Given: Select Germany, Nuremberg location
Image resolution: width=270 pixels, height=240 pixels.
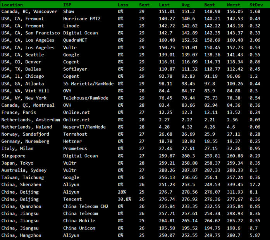Looking at the screenshot, I should click(25, 141).
